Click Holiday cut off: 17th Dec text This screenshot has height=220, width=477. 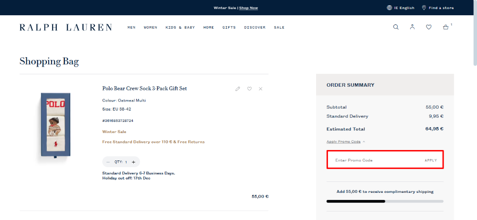[x=126, y=178]
